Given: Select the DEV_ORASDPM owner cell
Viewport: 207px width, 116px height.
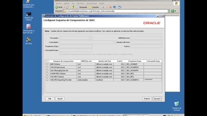Looking at the screenshot, I should pos(135,71).
